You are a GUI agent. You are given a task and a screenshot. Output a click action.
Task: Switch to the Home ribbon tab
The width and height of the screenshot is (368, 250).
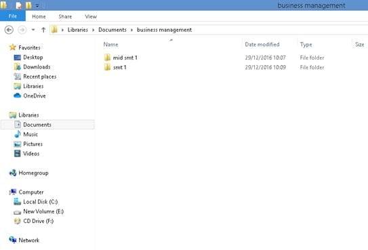point(39,16)
